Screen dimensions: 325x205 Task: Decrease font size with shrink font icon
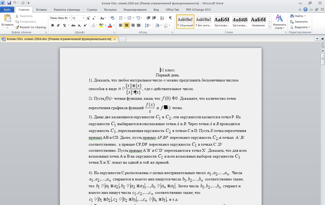pos(94,18)
